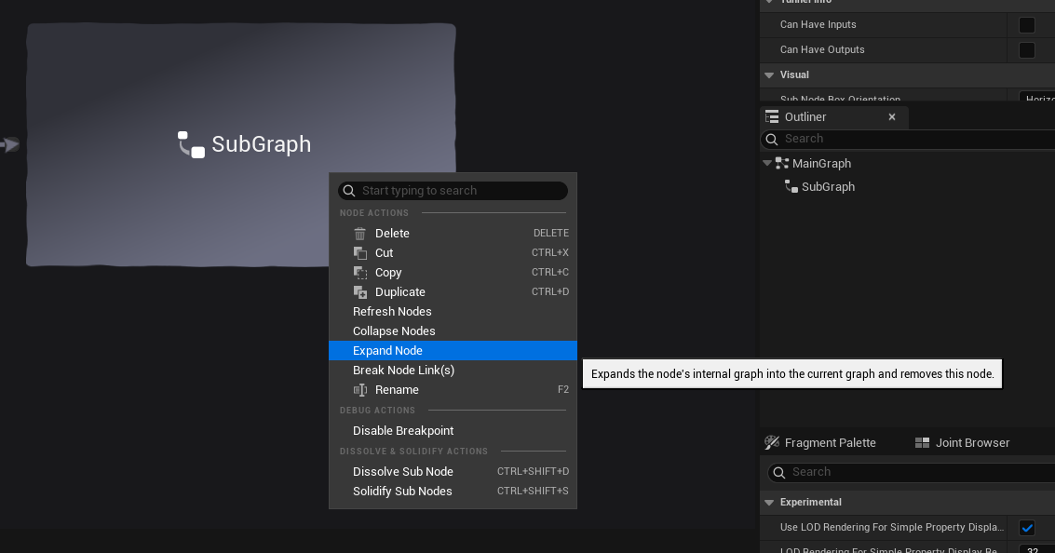Choose Dissolve Sub Node menu entry
The image size is (1055, 553).
(x=403, y=472)
